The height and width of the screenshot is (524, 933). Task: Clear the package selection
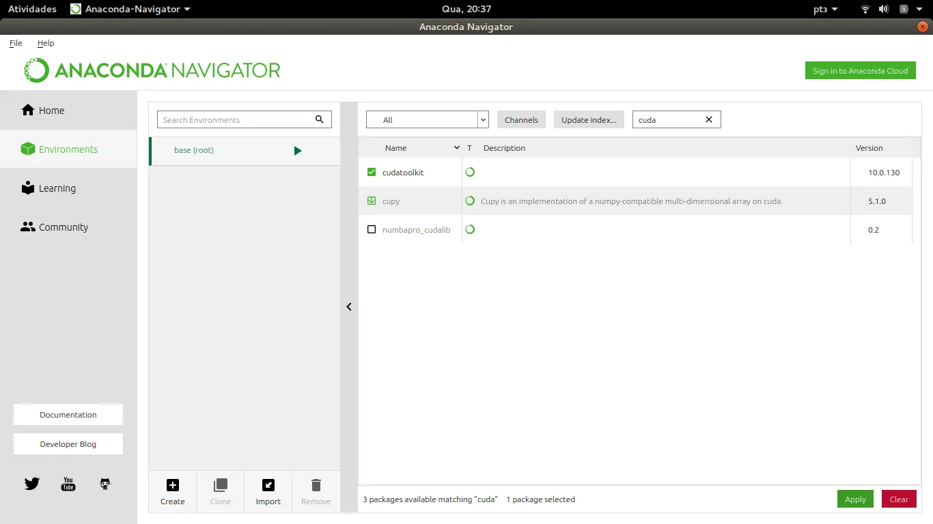(x=899, y=499)
